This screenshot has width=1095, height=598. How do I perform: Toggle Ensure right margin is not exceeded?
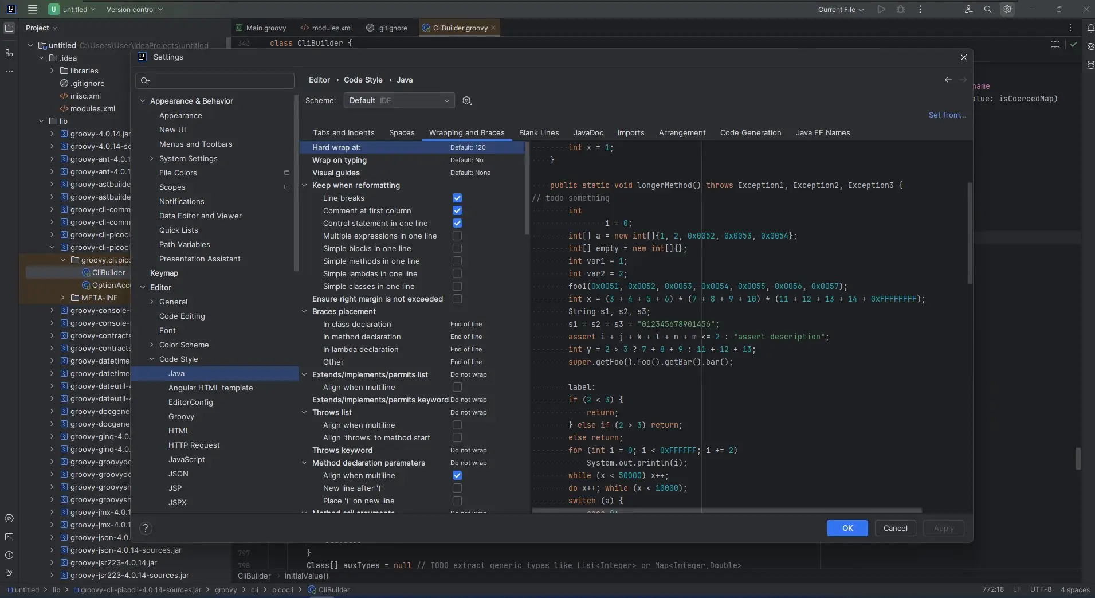click(x=457, y=299)
